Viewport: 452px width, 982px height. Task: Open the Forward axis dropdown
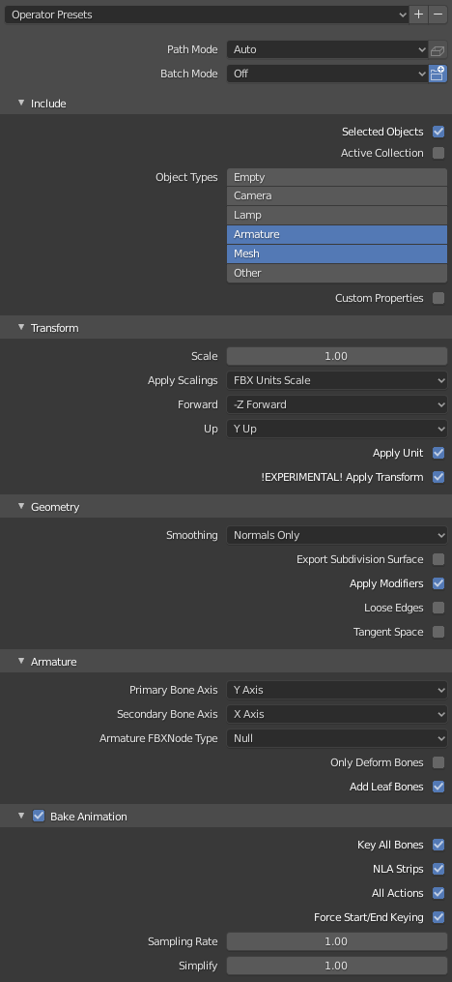click(337, 404)
